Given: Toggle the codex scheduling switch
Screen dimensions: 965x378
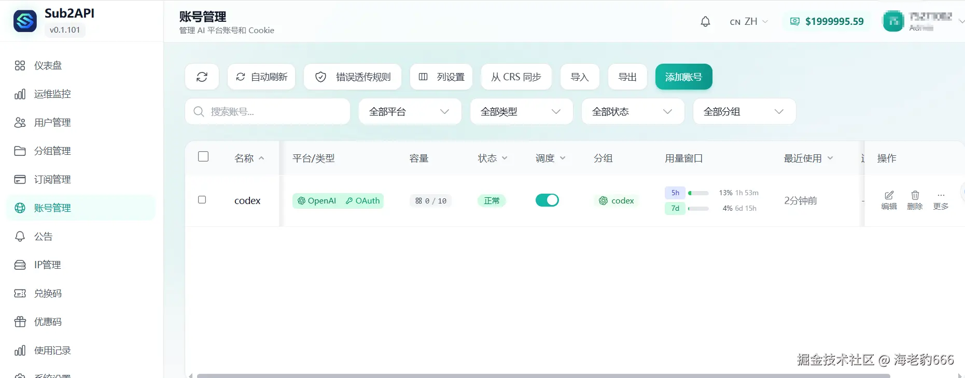Looking at the screenshot, I should tap(547, 200).
